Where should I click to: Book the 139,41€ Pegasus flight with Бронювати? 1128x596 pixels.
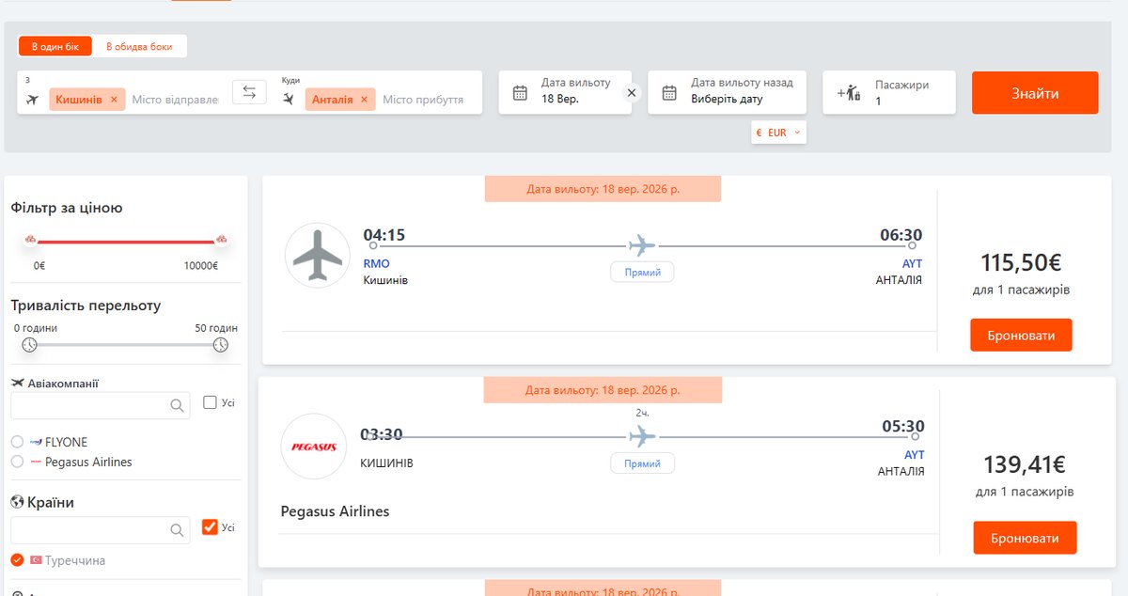[1025, 538]
